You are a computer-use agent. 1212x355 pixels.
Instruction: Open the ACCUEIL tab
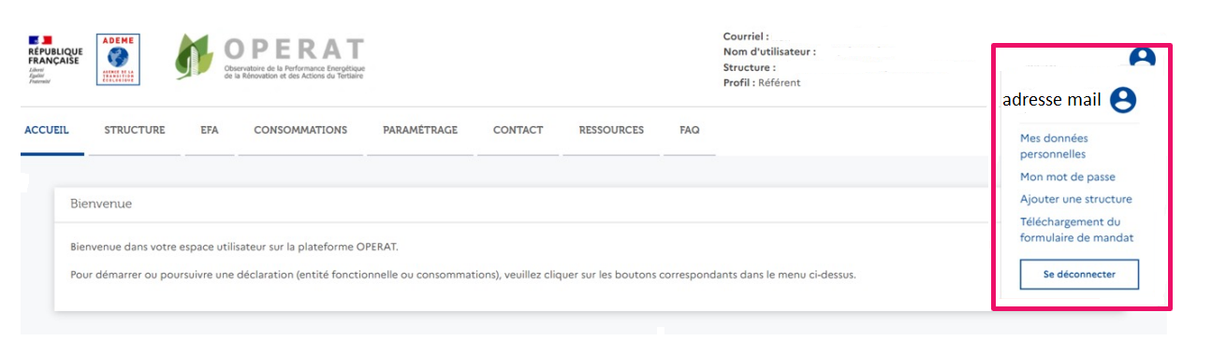46,130
